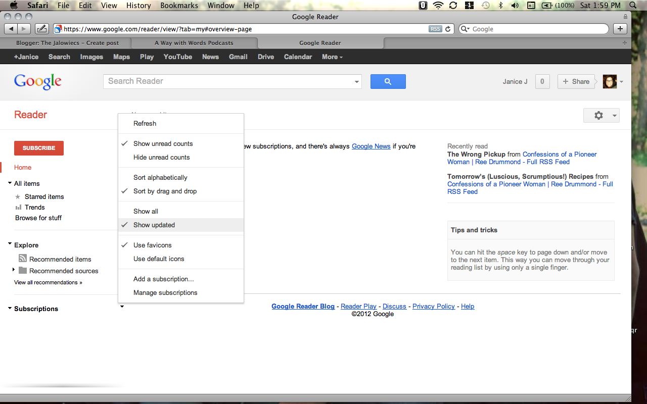Choose Manage subscriptions menu entry
Image resolution: width=647 pixels, height=404 pixels.
pyautogui.click(x=181, y=292)
